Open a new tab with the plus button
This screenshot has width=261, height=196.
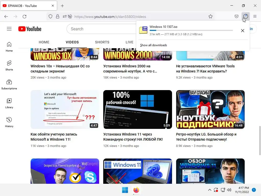tap(62, 6)
